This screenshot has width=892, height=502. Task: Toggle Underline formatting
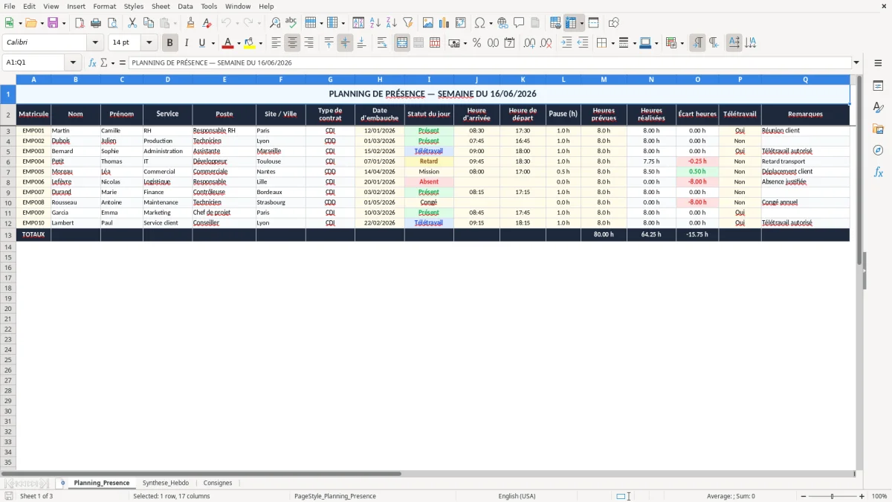pyautogui.click(x=202, y=43)
